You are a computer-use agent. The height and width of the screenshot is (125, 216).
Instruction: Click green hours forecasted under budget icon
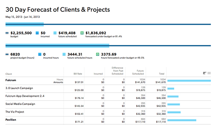click(97, 54)
